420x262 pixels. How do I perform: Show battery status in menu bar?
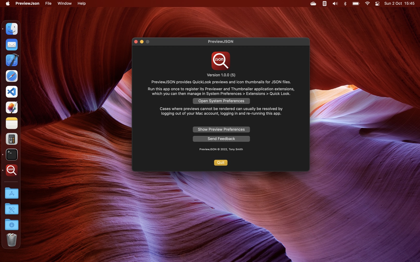[356, 3]
